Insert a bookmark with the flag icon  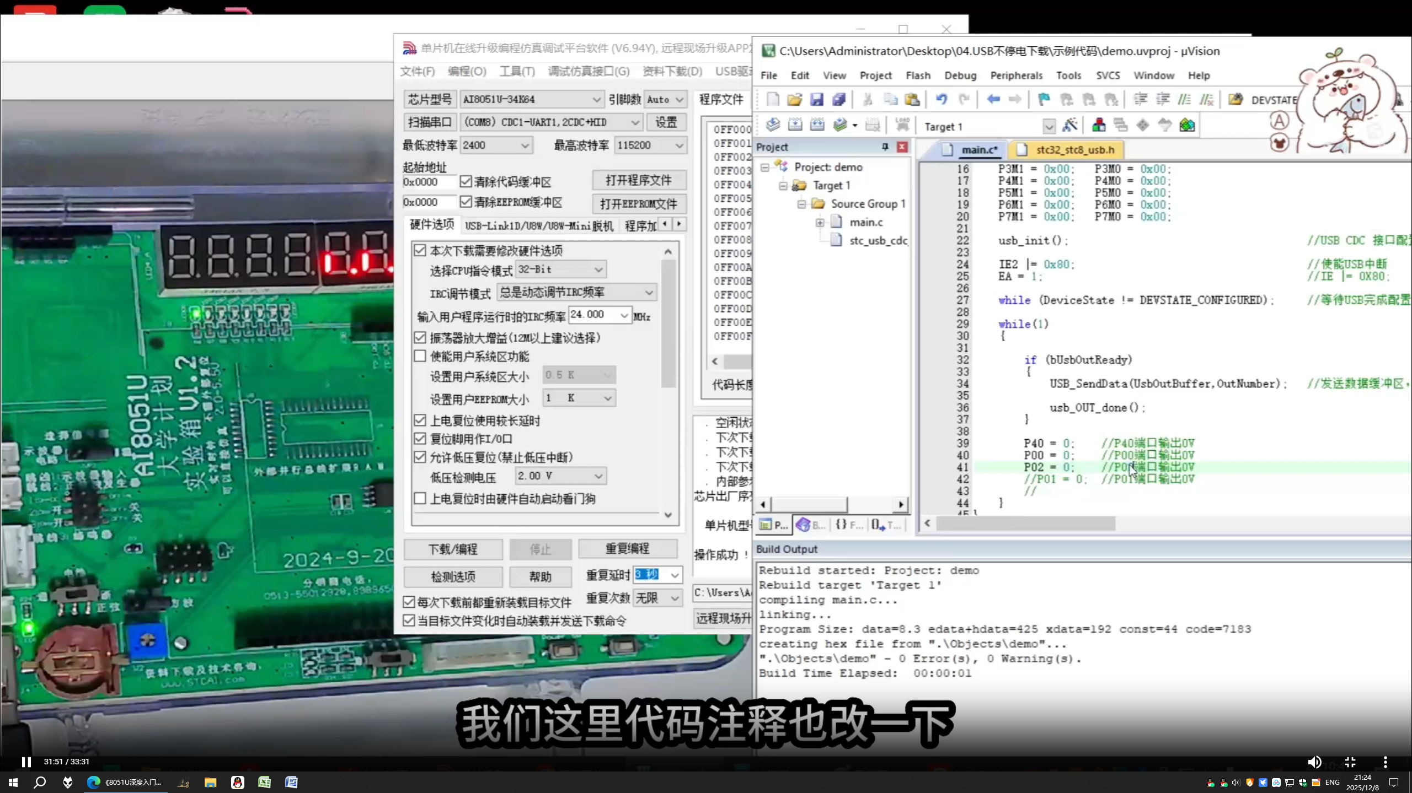click(x=1043, y=99)
